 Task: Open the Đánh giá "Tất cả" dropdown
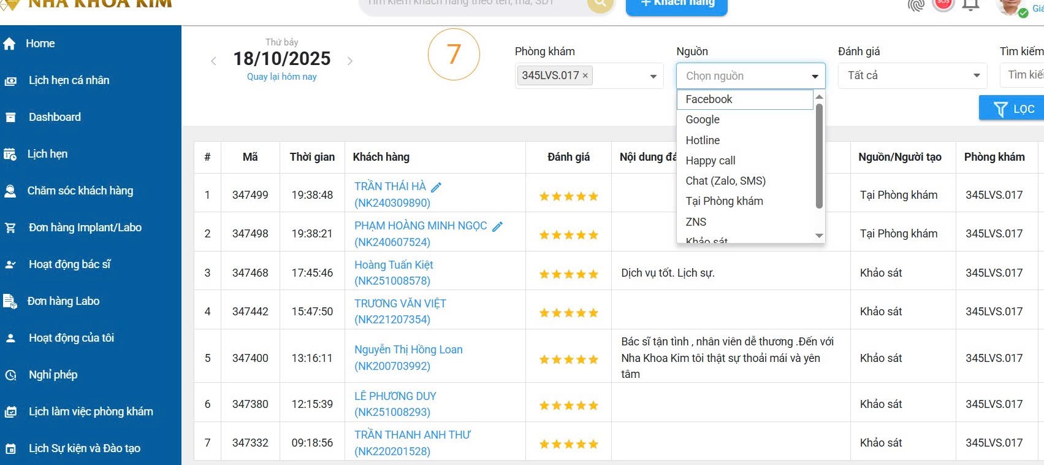pos(976,75)
